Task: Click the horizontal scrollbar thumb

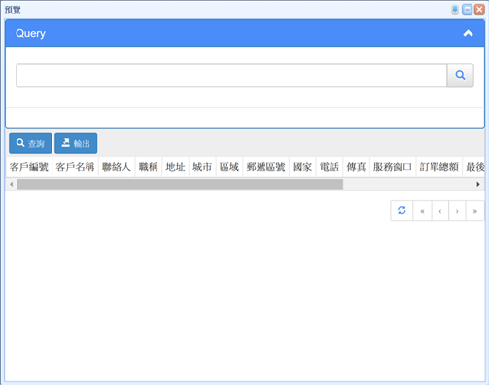Action: coord(180,184)
